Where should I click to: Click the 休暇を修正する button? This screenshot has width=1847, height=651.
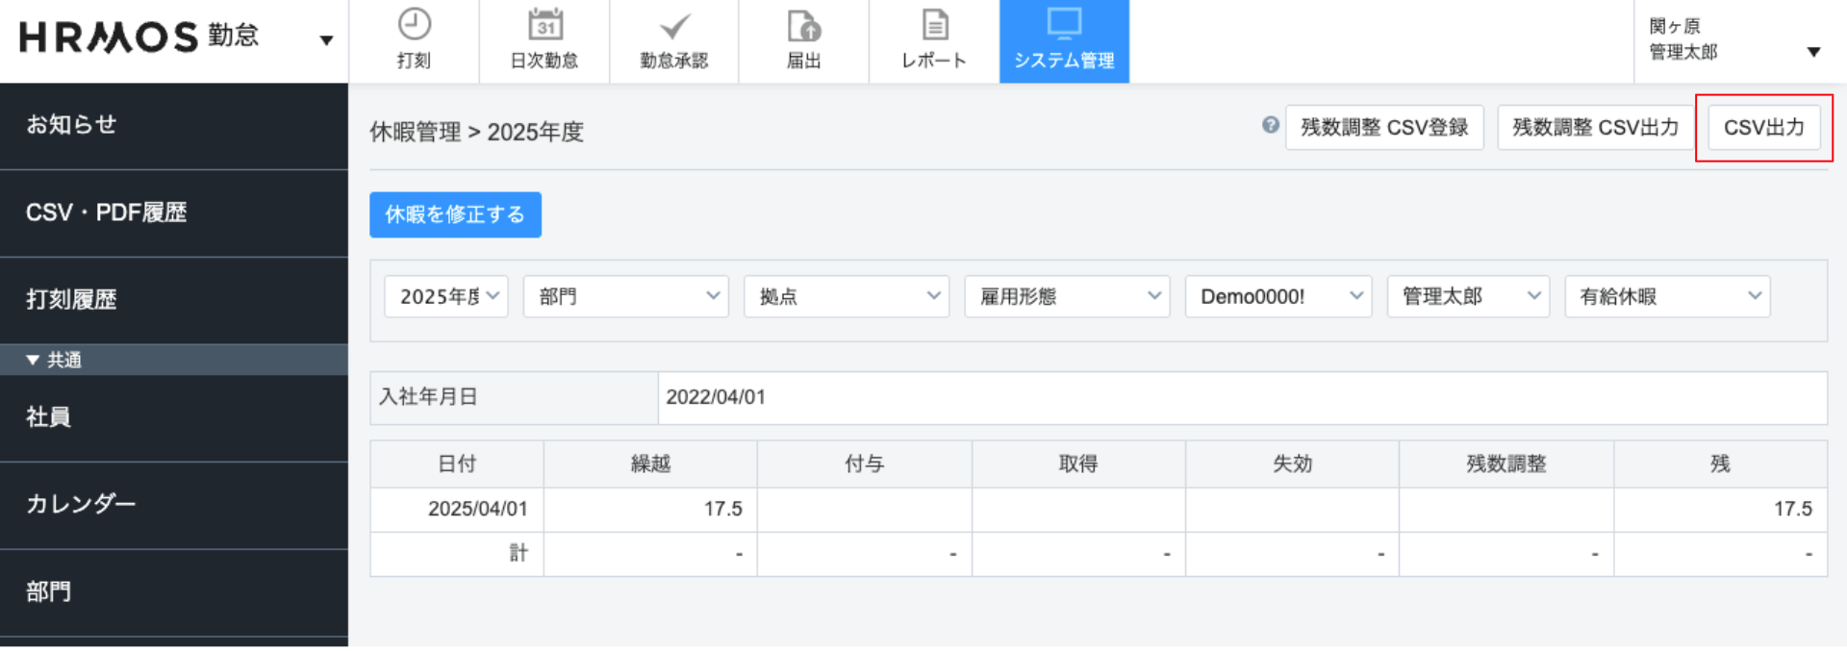pyautogui.click(x=455, y=214)
